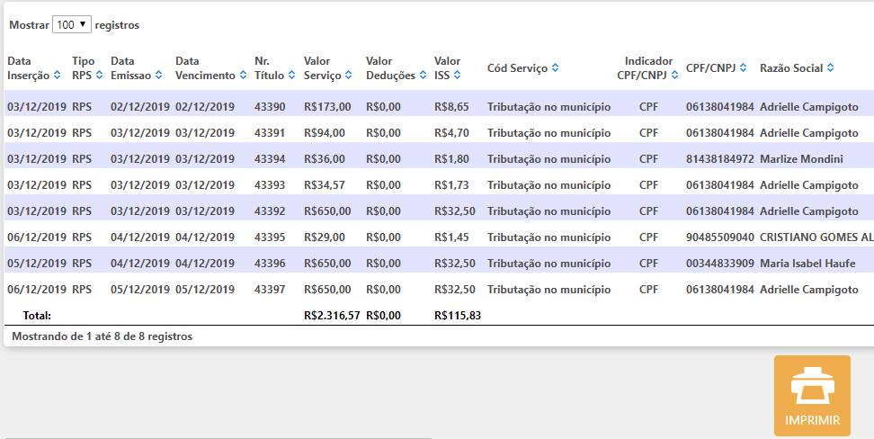This screenshot has height=439, width=874.
Task: Sort by Razão Social column arrows
Action: 830,68
